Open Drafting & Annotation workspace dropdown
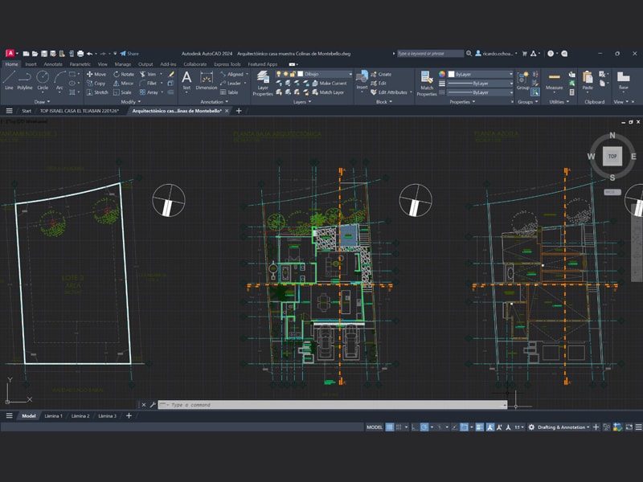Viewport: 643px width, 482px height. (563, 427)
